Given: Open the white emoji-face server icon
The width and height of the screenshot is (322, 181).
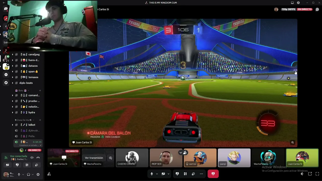Looking at the screenshot, I should click(x=6, y=67).
